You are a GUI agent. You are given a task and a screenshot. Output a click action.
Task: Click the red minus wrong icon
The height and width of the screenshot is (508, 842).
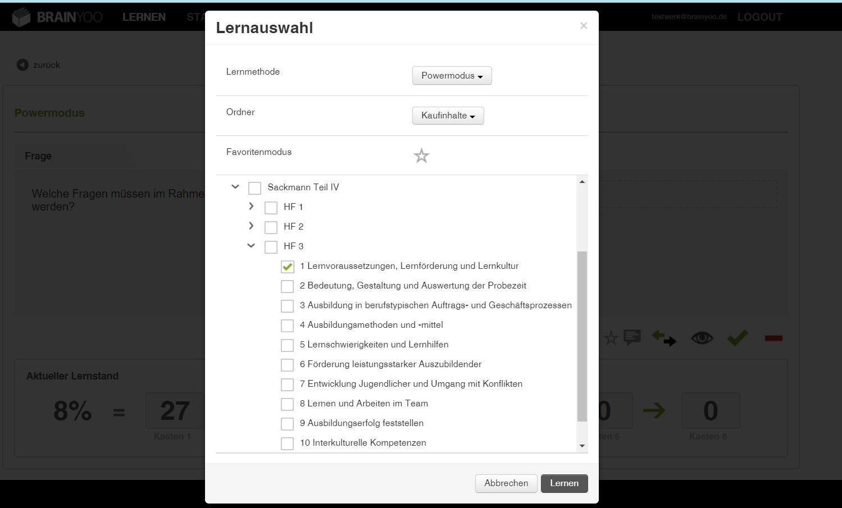(x=773, y=338)
